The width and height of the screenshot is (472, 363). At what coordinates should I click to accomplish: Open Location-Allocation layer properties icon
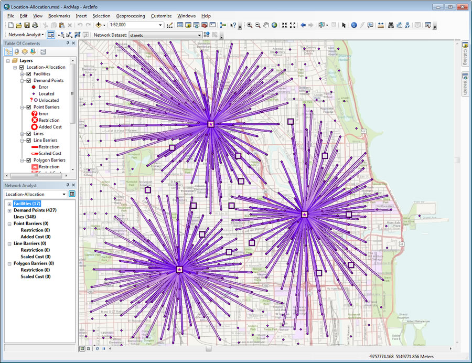click(72, 194)
